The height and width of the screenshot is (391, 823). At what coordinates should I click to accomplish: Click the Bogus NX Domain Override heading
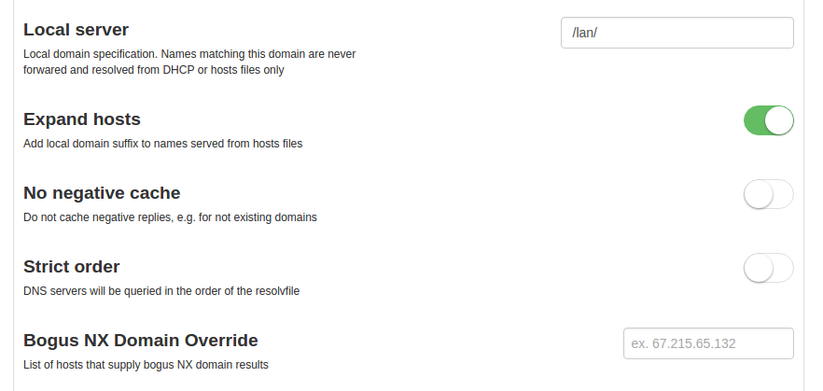pyautogui.click(x=140, y=341)
